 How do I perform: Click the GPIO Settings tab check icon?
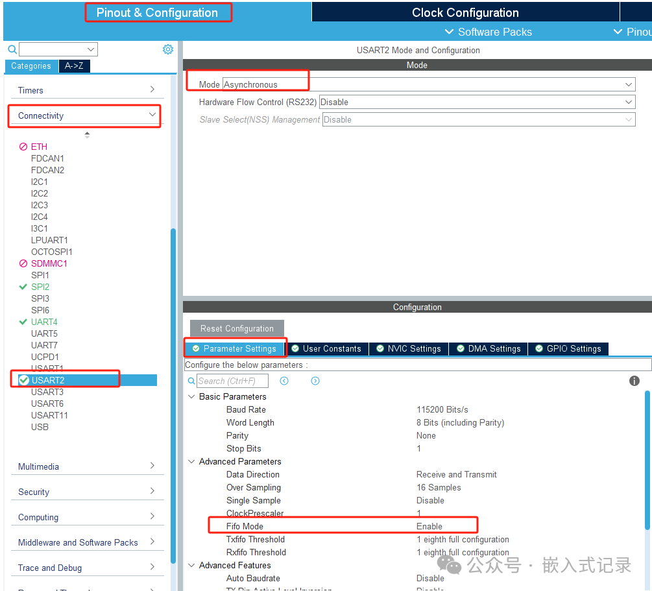539,348
